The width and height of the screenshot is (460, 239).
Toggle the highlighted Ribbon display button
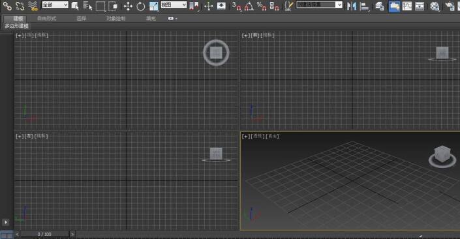394,6
